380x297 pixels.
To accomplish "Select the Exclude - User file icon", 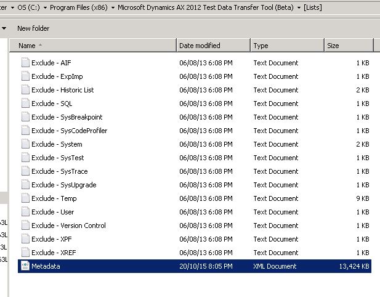I will click(x=25, y=212).
